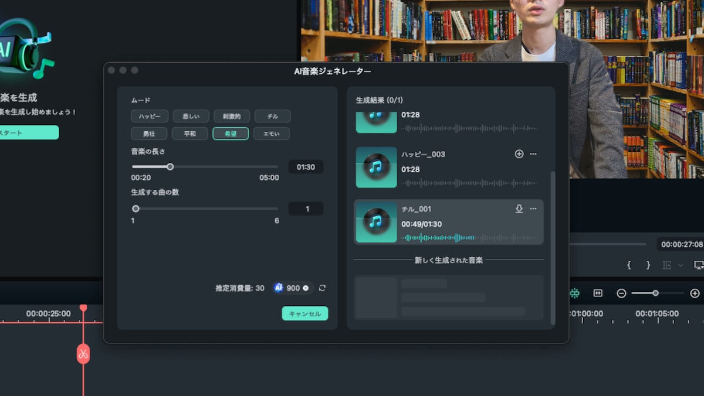This screenshot has height=396, width=704.
Task: Zoom out the timeline with the minus icon
Action: tap(622, 293)
